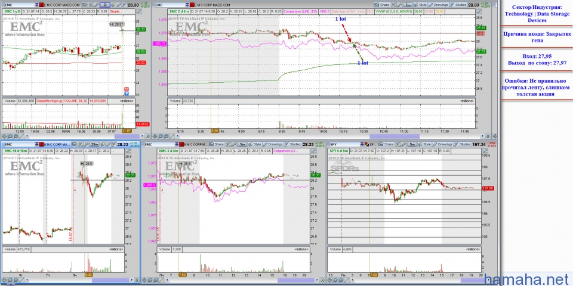
Task: Click symbol input field on EMC daily chart
Action: click(20, 5)
